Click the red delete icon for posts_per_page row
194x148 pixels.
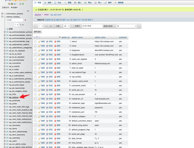coord(55,134)
